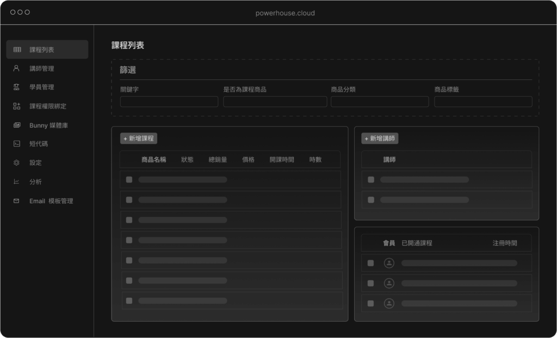Click the 短代碼 terminal icon
557x338 pixels.
(17, 144)
